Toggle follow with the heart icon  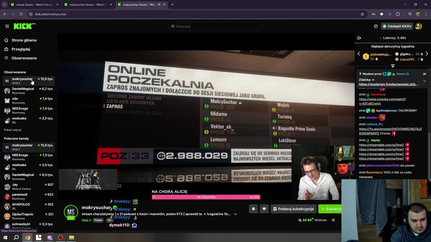264,209
